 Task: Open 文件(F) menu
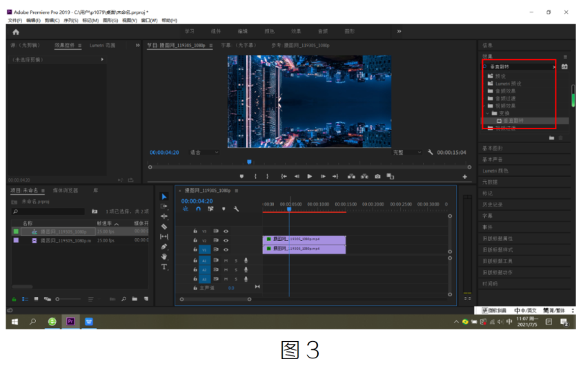(15, 21)
